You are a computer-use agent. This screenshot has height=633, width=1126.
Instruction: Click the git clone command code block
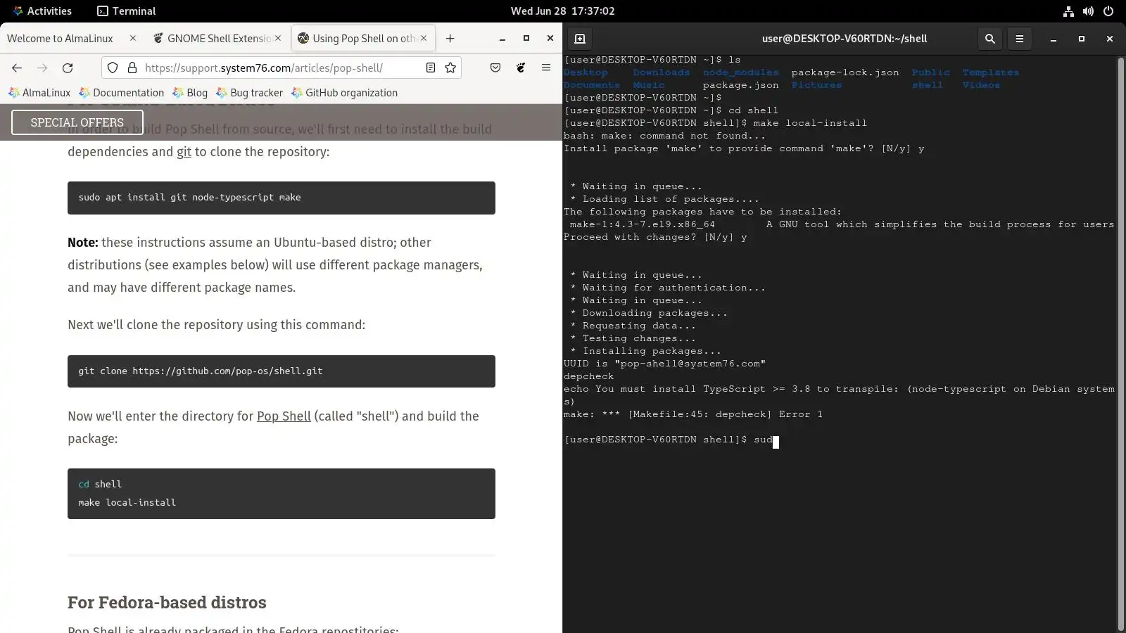(x=281, y=371)
